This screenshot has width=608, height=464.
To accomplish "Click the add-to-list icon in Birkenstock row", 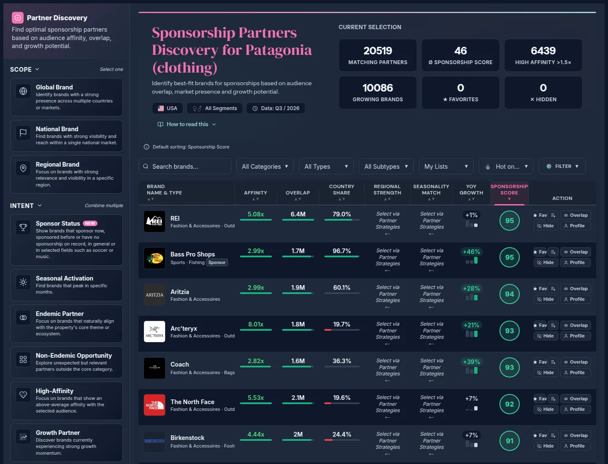I will tap(554, 435).
